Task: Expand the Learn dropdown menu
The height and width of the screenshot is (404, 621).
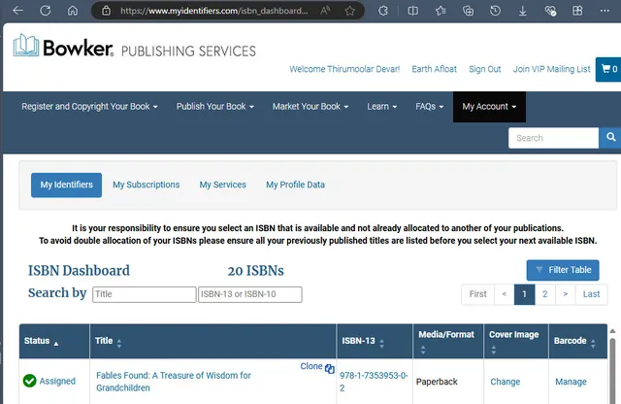Action: pos(381,107)
